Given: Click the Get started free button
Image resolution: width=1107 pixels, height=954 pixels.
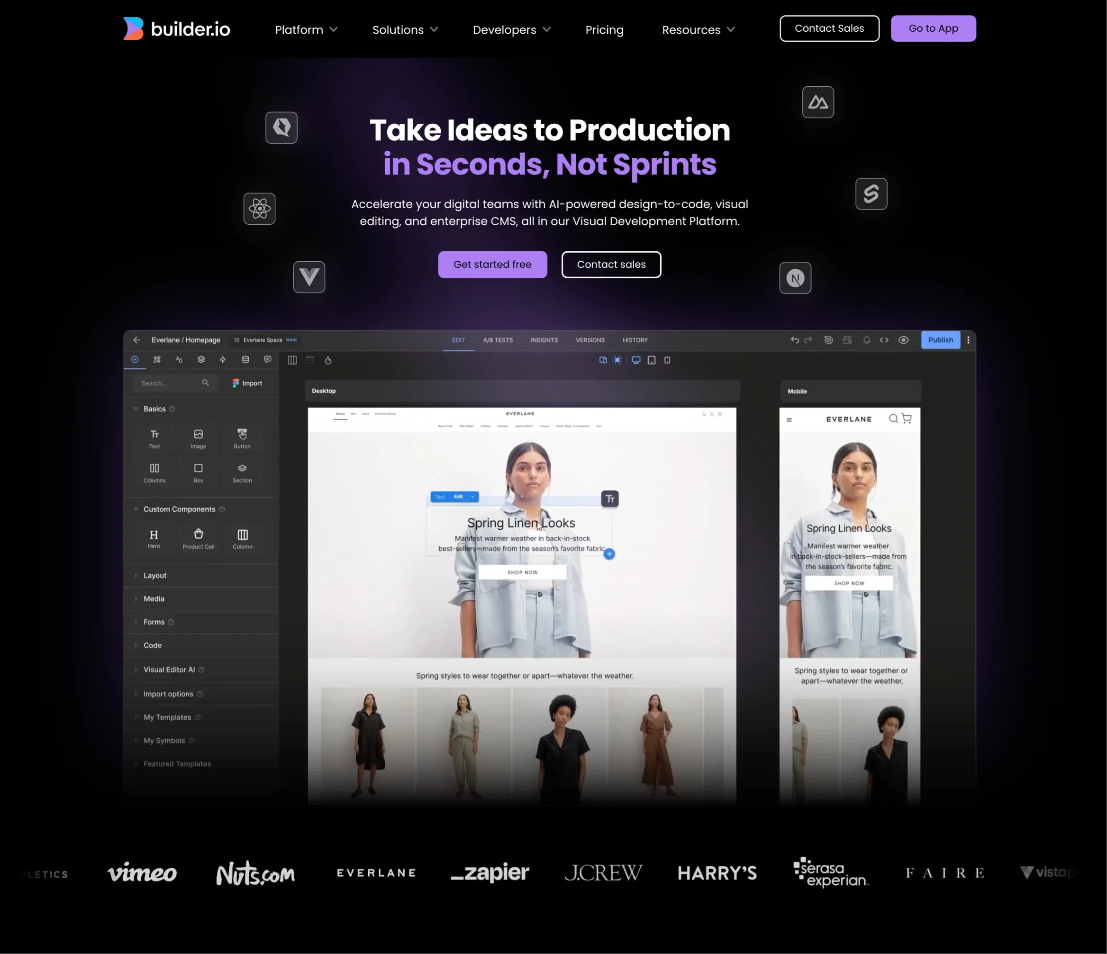Looking at the screenshot, I should point(492,265).
